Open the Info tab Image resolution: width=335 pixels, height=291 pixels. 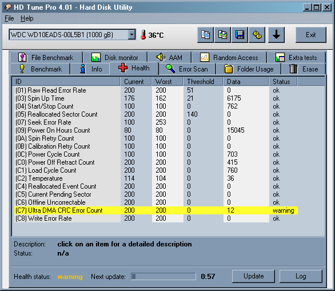pos(90,69)
